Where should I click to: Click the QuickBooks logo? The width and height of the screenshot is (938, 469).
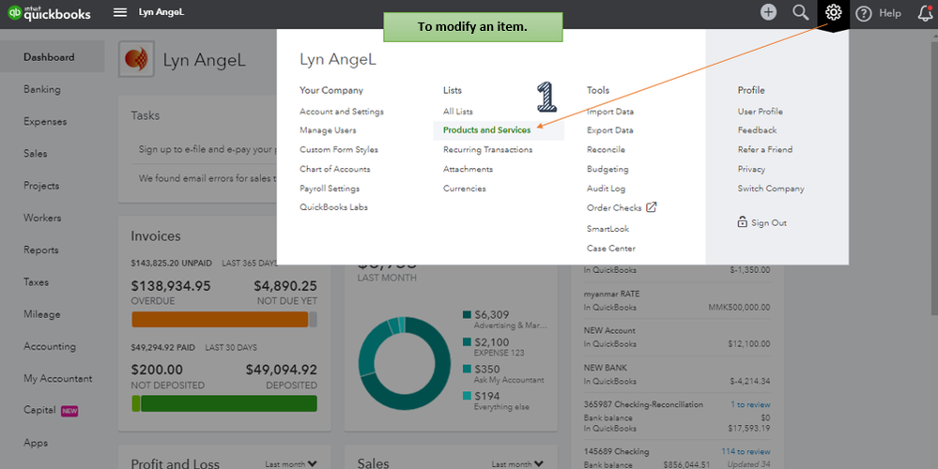pos(49,13)
